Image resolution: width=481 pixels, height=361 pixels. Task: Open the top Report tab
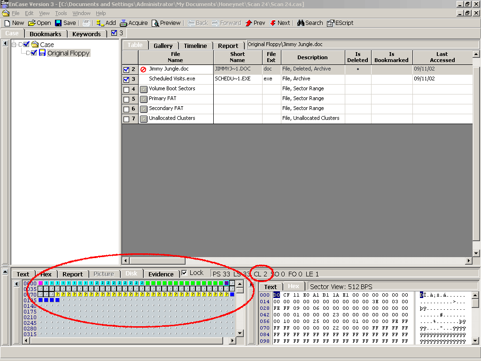point(228,46)
